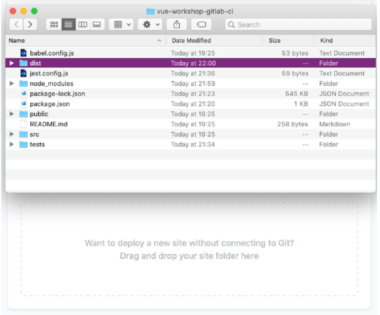The height and width of the screenshot is (315, 380).
Task: Click the public folder icon
Action: [x=24, y=114]
